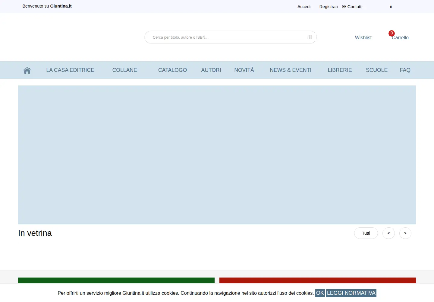Click the large hero banner
The image size is (434, 302).
coord(217,155)
